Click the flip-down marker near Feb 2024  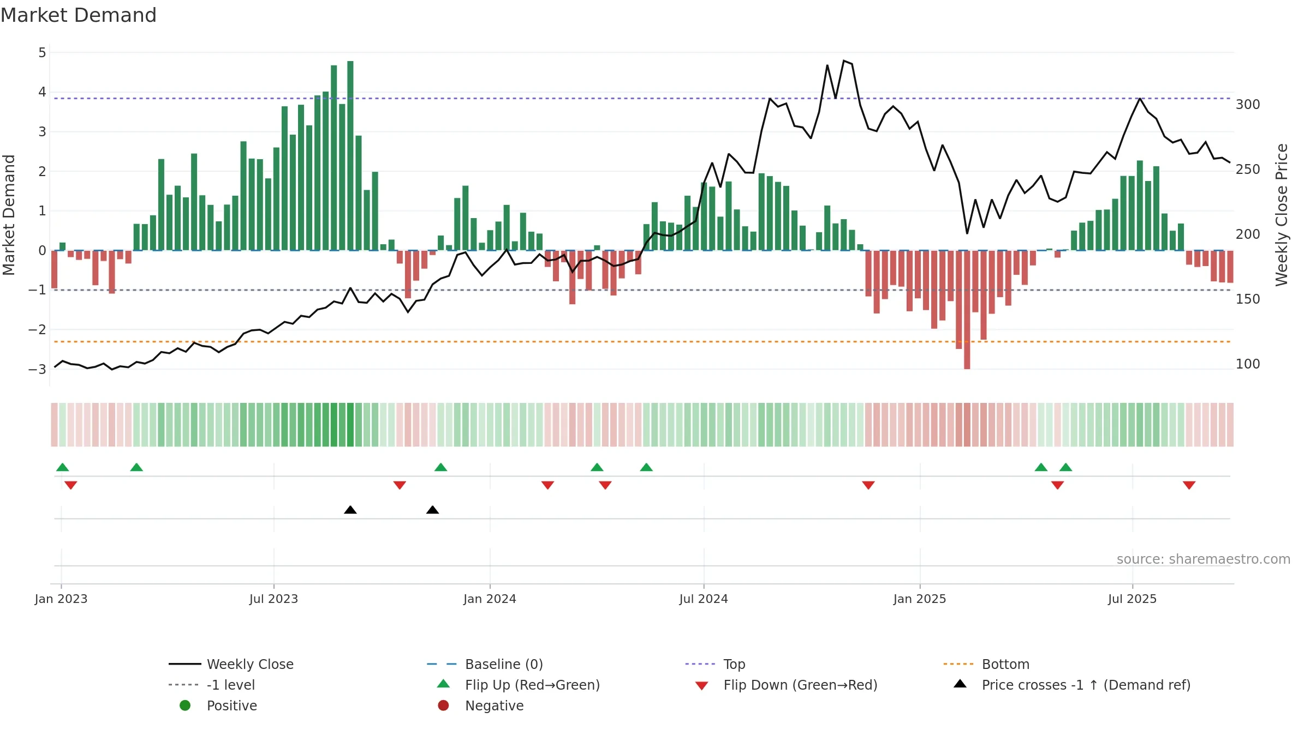[548, 485]
